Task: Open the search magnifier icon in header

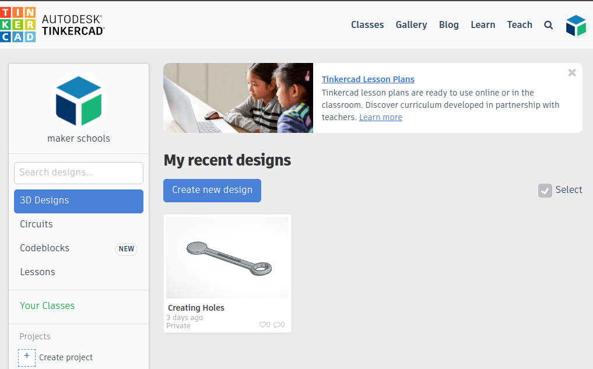Action: pyautogui.click(x=548, y=25)
